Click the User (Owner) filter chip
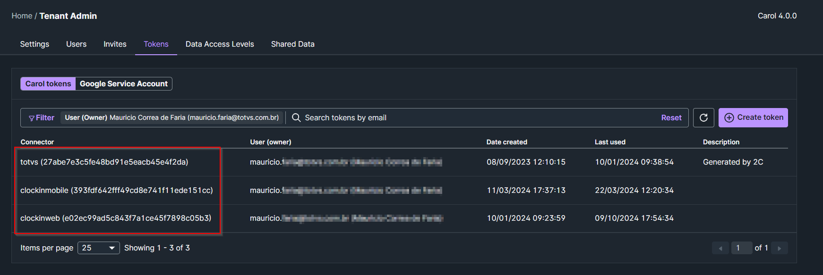Screen dimensions: 823x275 [x=171, y=117]
